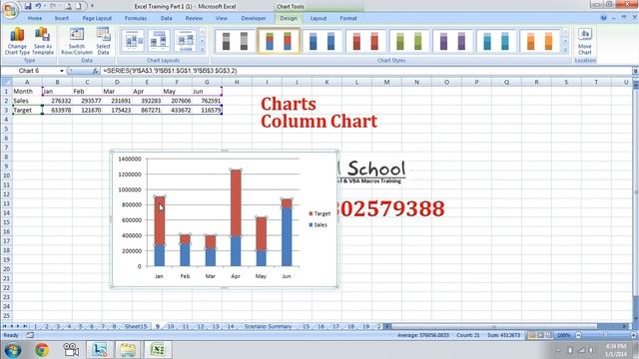Apply the purple chart style
639x359 pixels.
pyautogui.click(x=452, y=41)
